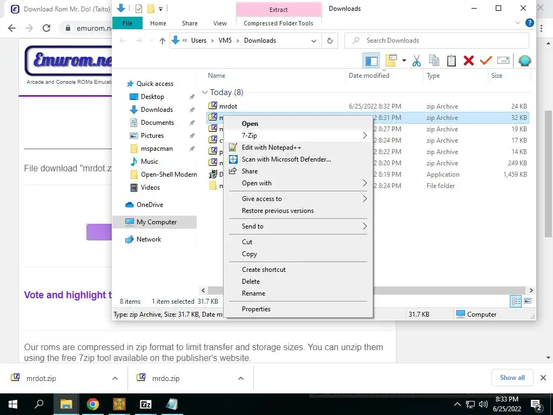Image resolution: width=553 pixels, height=415 pixels.
Task: Select Edit with Notepad++
Action: [298, 148]
